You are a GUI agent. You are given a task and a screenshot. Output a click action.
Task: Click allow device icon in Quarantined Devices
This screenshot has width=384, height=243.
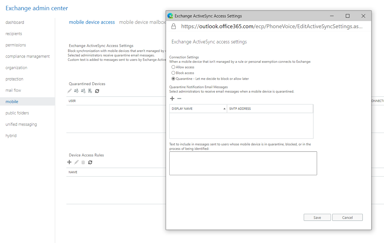coord(76,91)
